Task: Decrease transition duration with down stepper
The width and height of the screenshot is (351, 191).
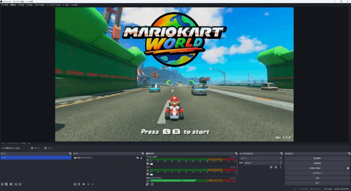Action: 281,164
